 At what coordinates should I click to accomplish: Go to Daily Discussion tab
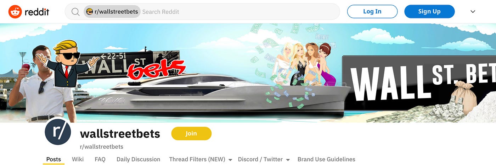(138, 159)
